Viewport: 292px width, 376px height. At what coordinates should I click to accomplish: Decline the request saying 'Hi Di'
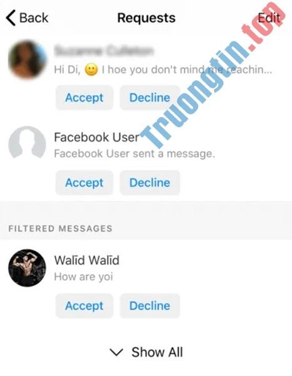150,98
